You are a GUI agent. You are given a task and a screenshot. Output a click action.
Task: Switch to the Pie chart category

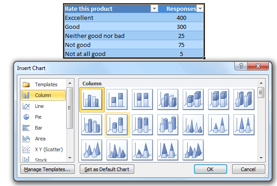click(x=43, y=117)
